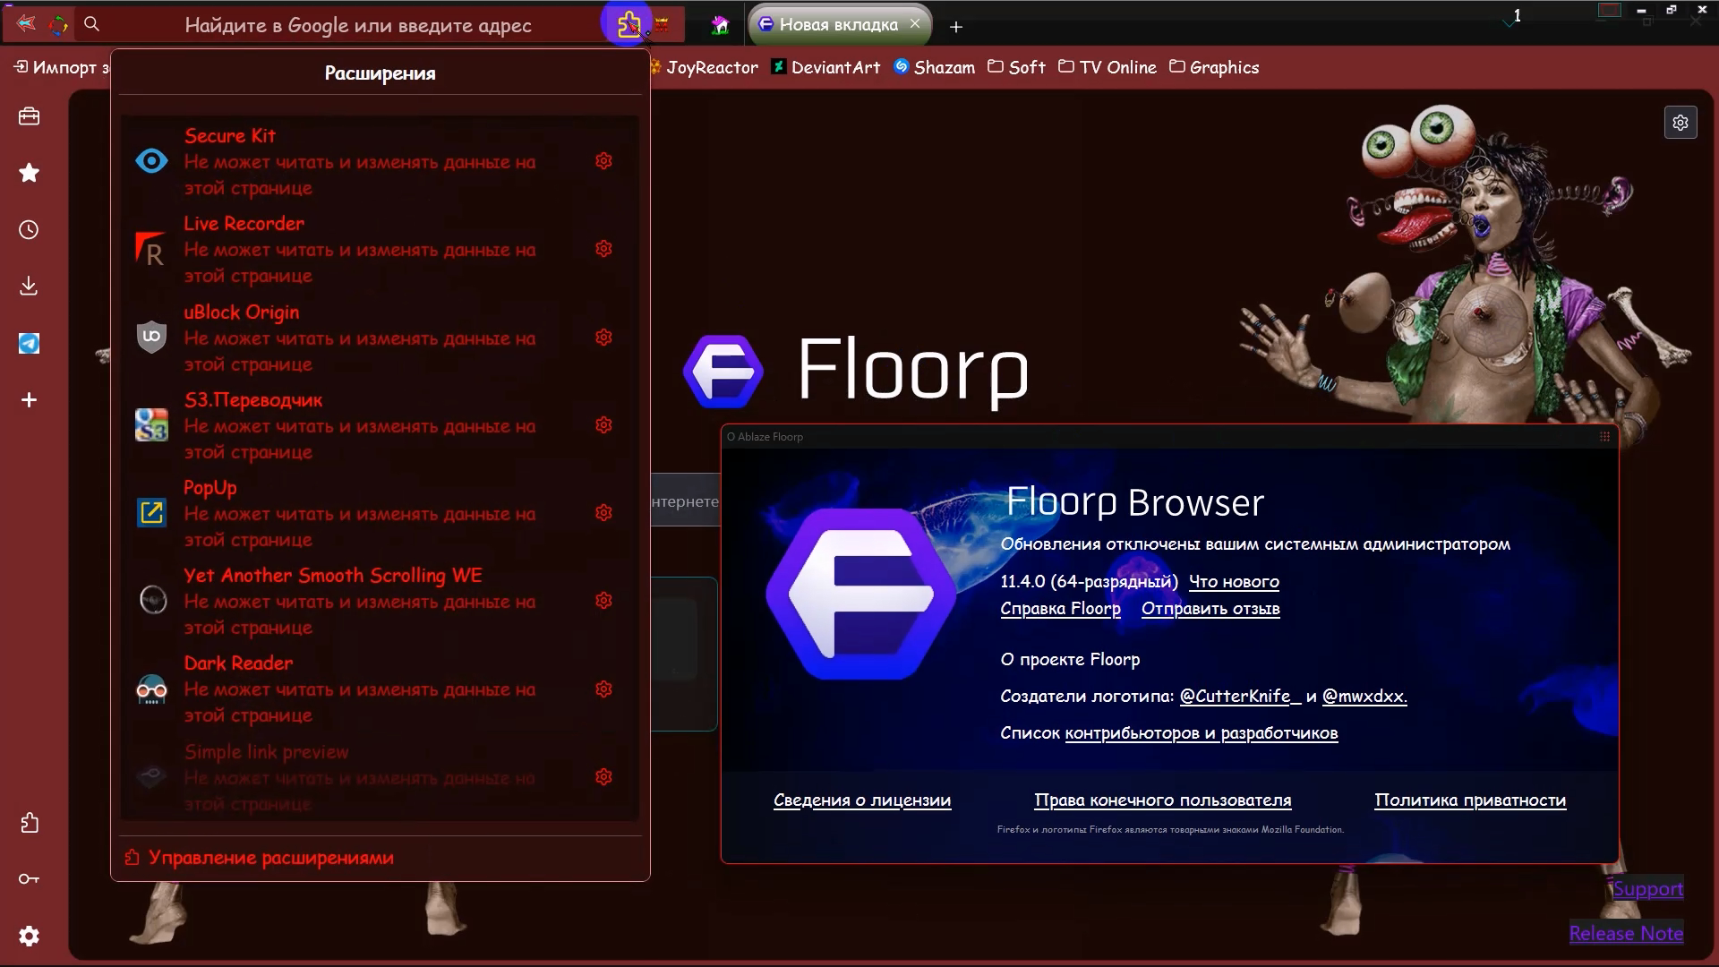The image size is (1719, 967).
Task: Open uBlock Origin extension settings gear
Action: tap(603, 338)
